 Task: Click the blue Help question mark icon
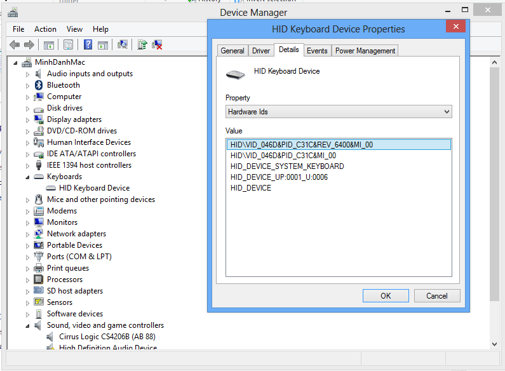(88, 44)
